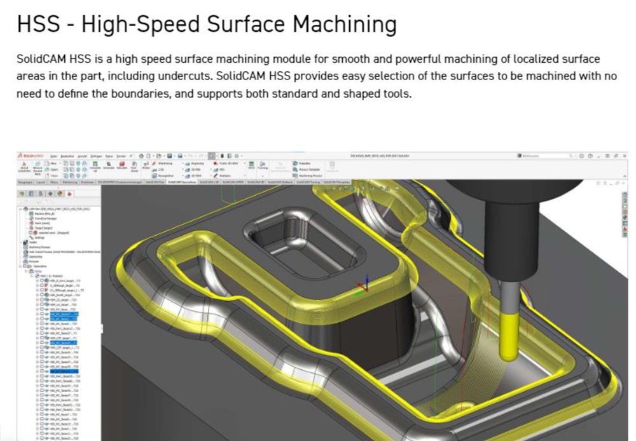Screen dimensions: 636x441
Task: Click the Template ribbon icon
Action: (295, 163)
